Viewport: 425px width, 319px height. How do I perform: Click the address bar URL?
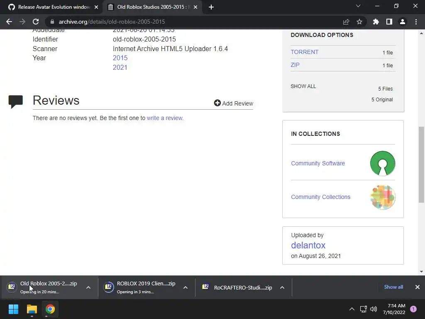[x=112, y=22]
